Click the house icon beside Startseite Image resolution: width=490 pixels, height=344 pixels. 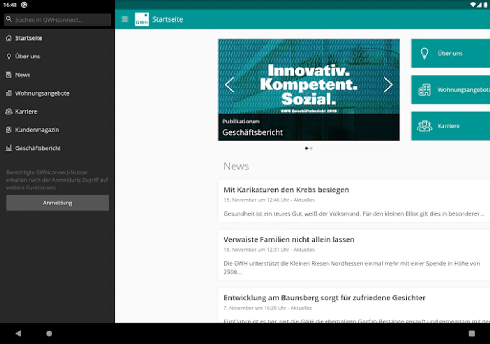[x=9, y=38]
